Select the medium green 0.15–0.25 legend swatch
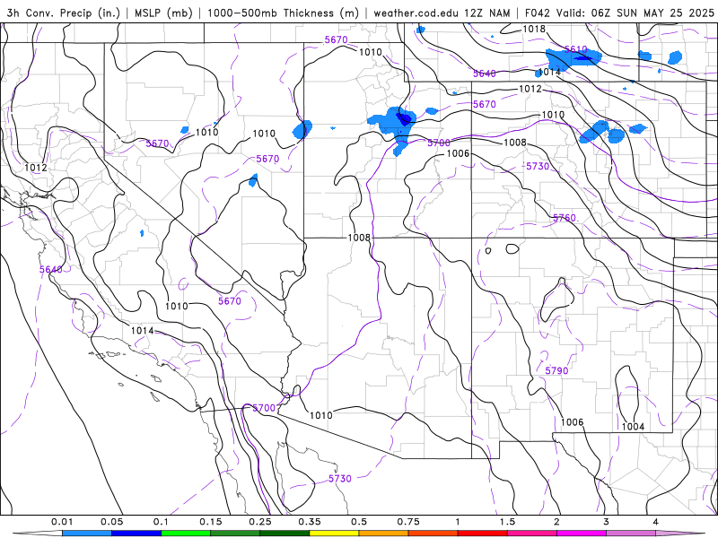The width and height of the screenshot is (718, 538). [235, 534]
